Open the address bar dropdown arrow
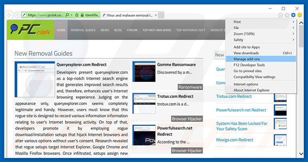This screenshot has height=162, width=308. coord(71,15)
